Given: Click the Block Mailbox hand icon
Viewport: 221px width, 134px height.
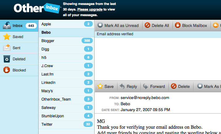Looking at the screenshot, I should 178,25.
